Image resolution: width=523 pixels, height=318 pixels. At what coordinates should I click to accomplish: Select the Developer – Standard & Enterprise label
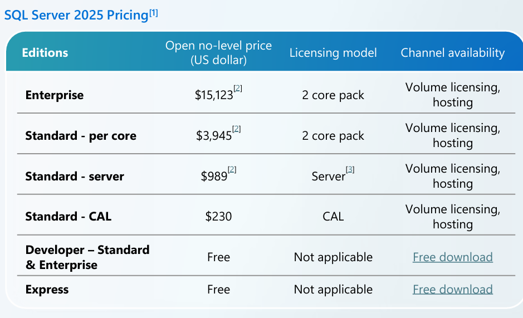tap(87, 257)
